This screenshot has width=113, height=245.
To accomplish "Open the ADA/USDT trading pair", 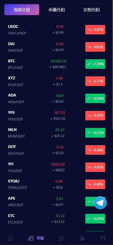I will [x=57, y=98].
